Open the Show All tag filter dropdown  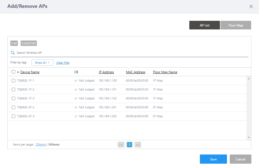pyautogui.click(x=42, y=63)
